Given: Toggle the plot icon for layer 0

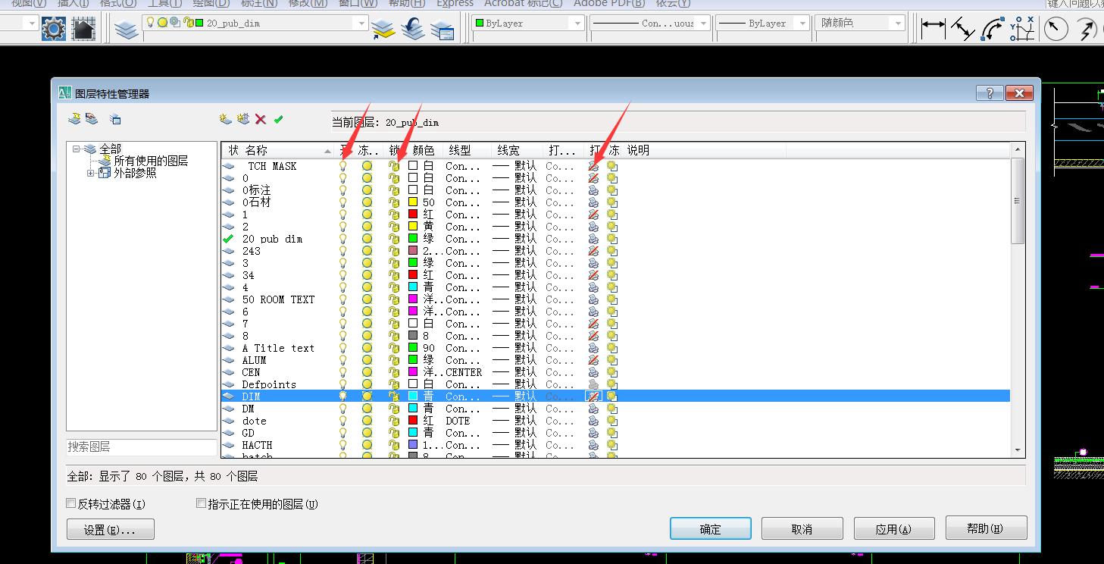Looking at the screenshot, I should click(x=593, y=178).
